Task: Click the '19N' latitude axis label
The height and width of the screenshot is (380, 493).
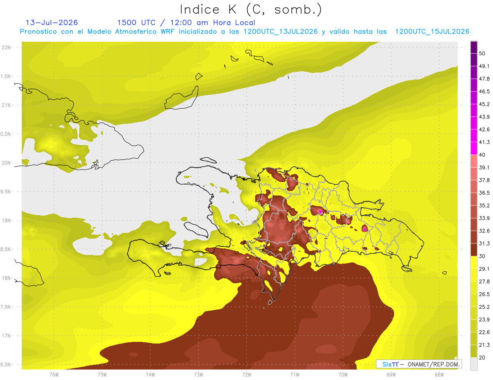Action: tap(7, 221)
